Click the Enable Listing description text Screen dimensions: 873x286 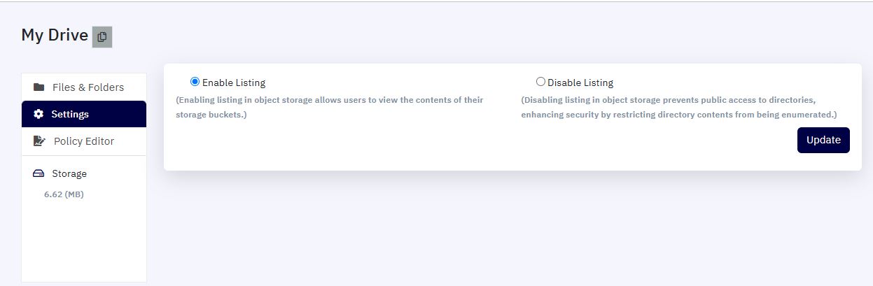pyautogui.click(x=329, y=107)
